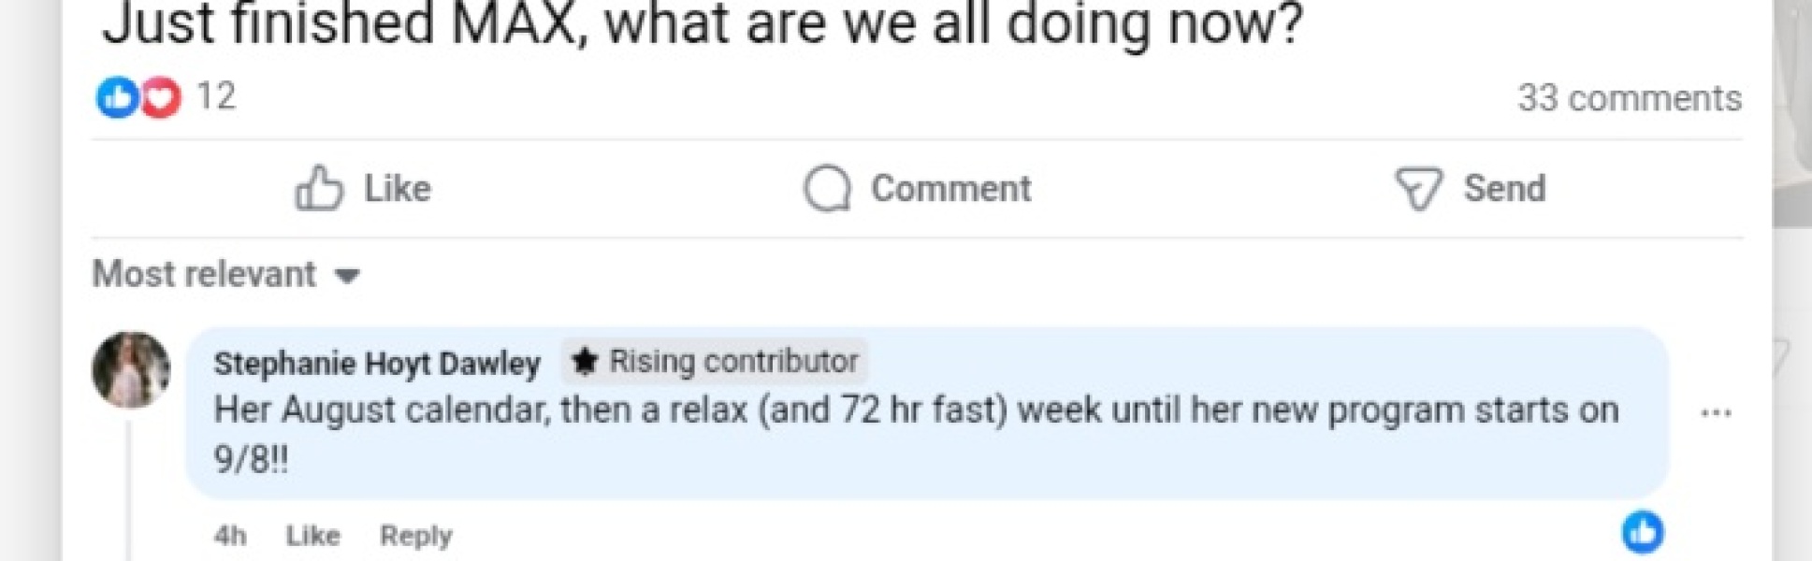Image resolution: width=1812 pixels, height=561 pixels.
Task: Click the Comment speech bubble button
Action: 918,189
